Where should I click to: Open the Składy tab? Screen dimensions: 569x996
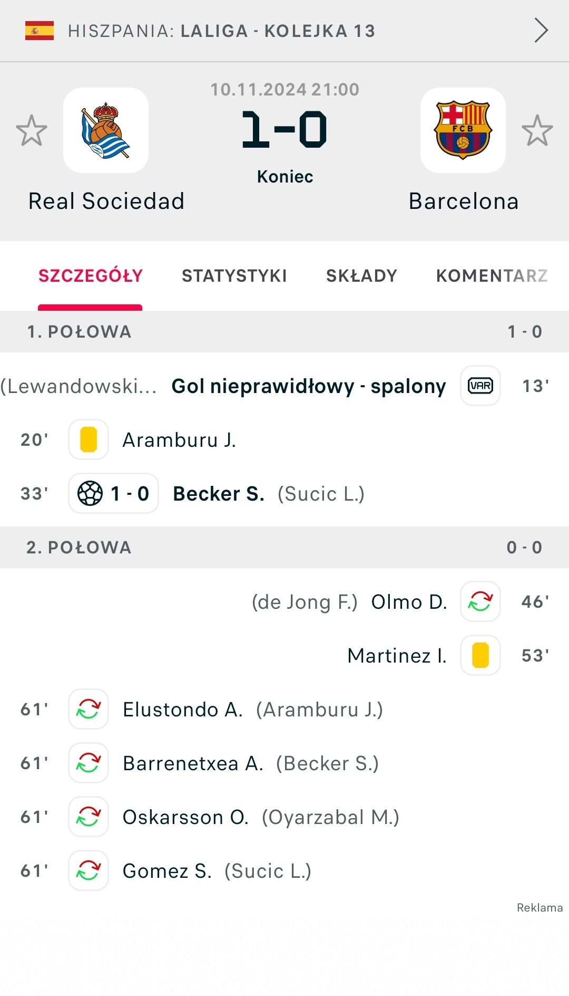tap(361, 275)
